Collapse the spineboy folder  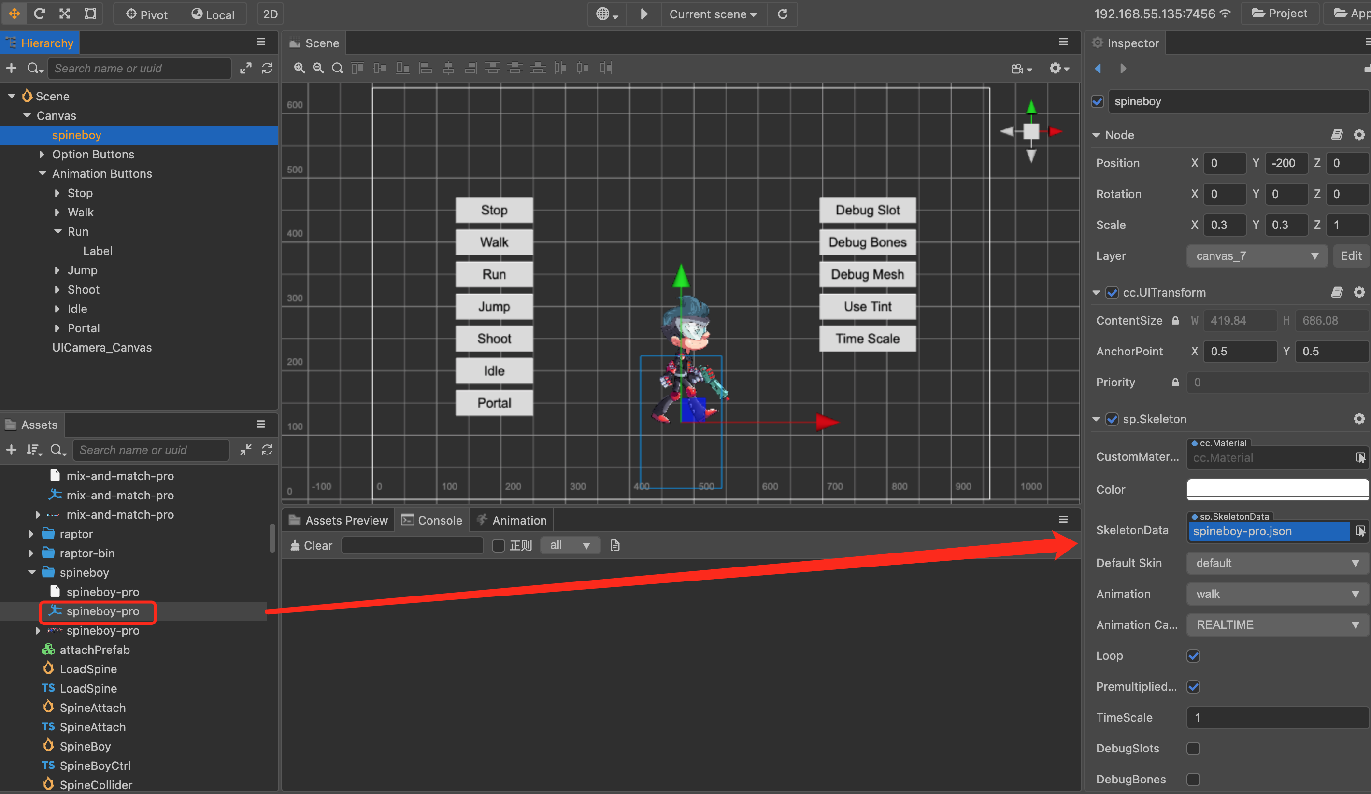pyautogui.click(x=31, y=572)
